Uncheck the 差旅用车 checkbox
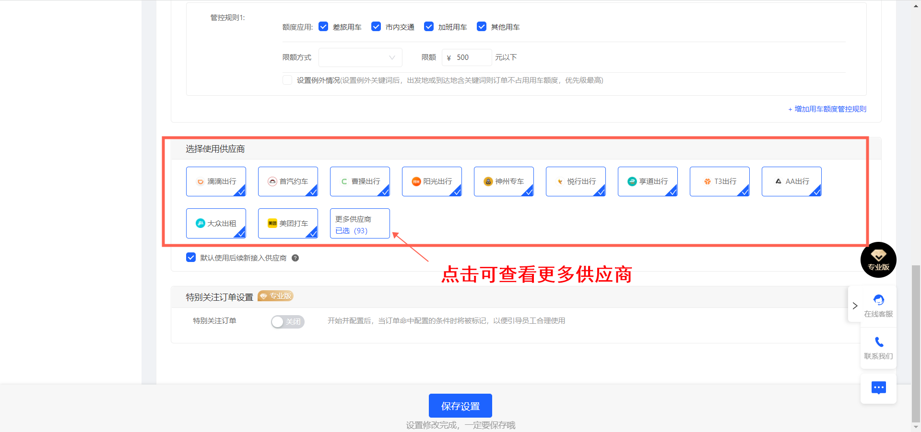Screen dimensions: 921x432 323,26
